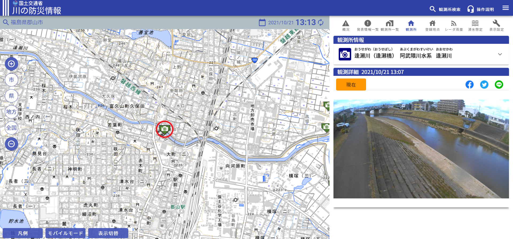The width and height of the screenshot is (513, 239).
Task: Click the zoom in plus button on map
Action: tap(11, 64)
